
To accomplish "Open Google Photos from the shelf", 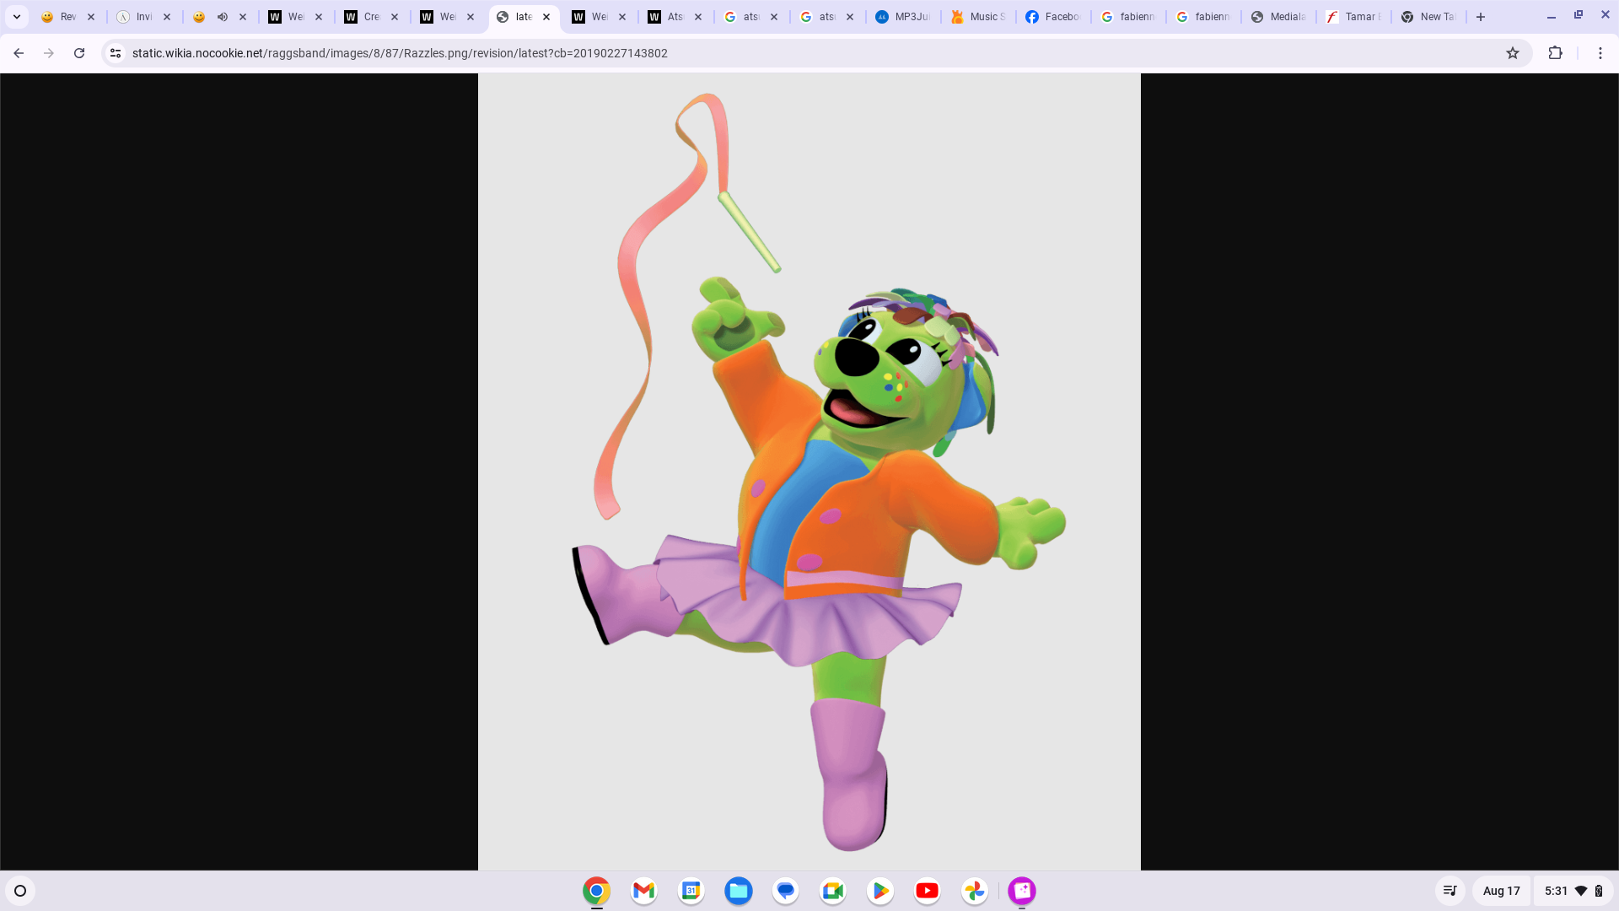I will (975, 891).
